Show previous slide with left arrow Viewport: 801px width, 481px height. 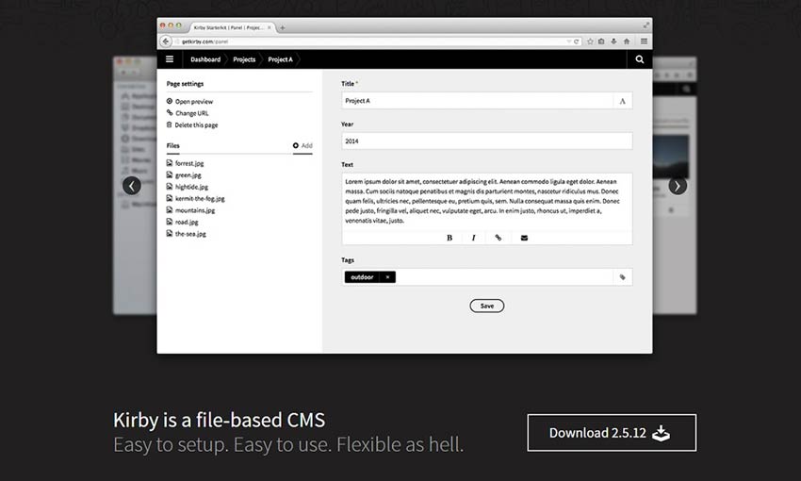click(132, 186)
